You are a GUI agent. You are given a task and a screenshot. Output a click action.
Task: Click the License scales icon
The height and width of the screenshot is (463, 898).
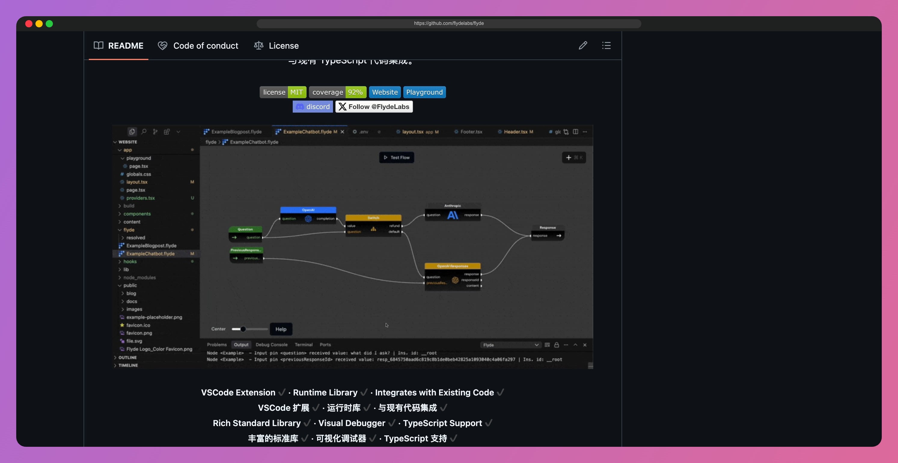[x=259, y=45]
